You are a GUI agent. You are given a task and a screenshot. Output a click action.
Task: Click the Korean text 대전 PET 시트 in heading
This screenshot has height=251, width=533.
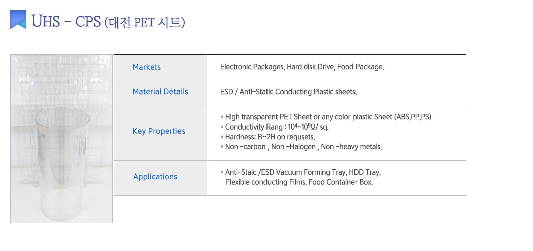click(144, 23)
